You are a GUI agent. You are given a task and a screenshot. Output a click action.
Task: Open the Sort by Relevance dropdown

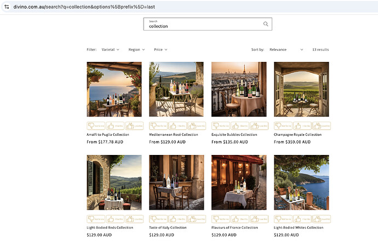286,50
